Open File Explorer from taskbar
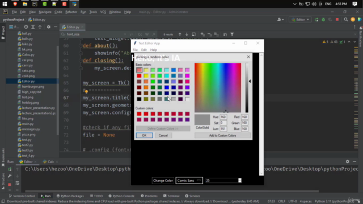 pyautogui.click(x=25, y=4)
